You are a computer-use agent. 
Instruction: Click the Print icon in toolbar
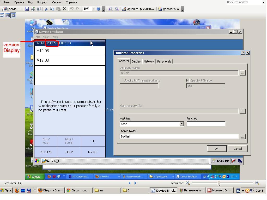[x=33, y=9]
